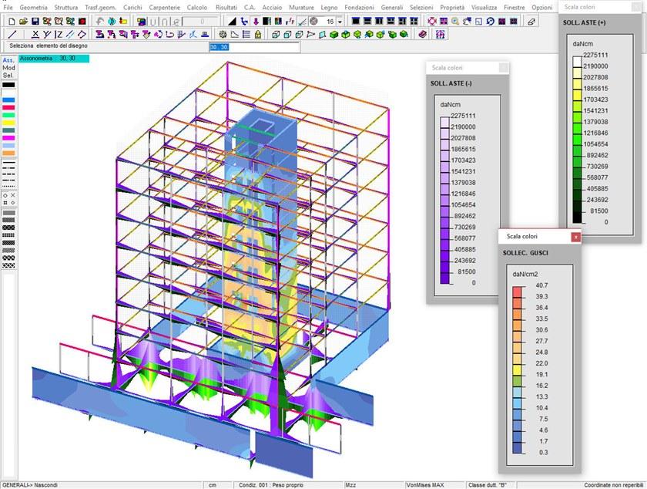Open the Calcolo menu
Viewport: 647px width, 489px height.
coord(196,7)
